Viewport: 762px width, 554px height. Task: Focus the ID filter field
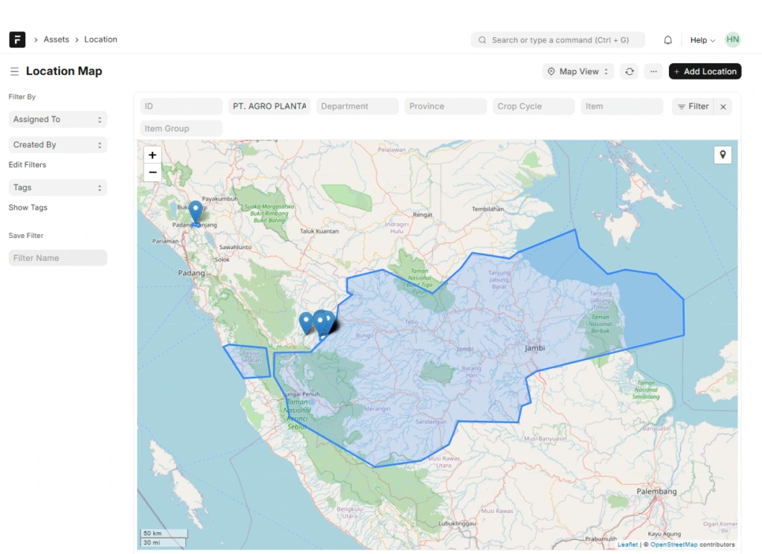point(182,106)
